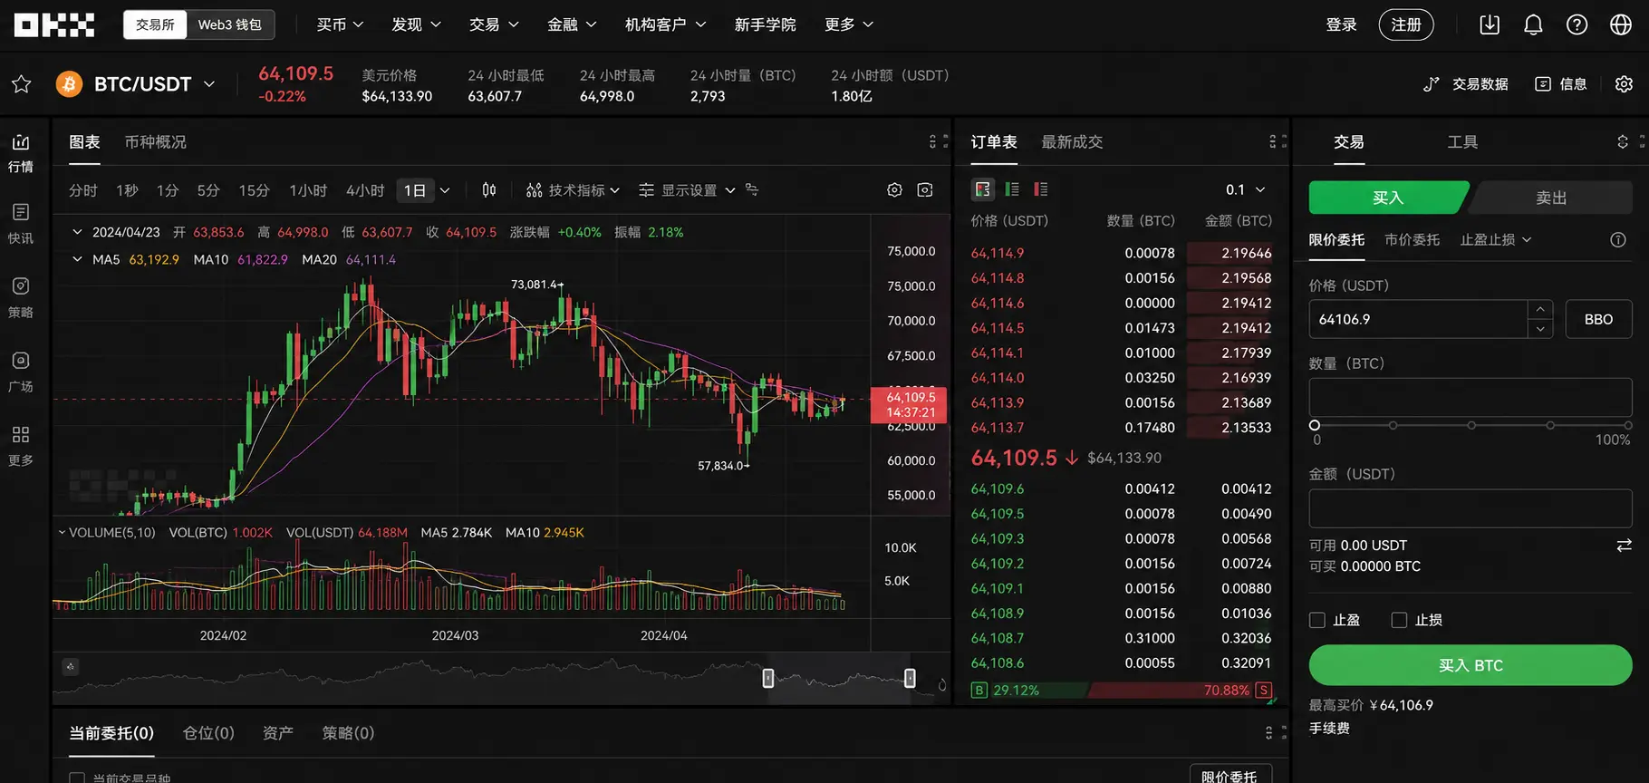Open the 显示设置 display settings dropdown
The height and width of the screenshot is (783, 1649).
pyautogui.click(x=687, y=190)
